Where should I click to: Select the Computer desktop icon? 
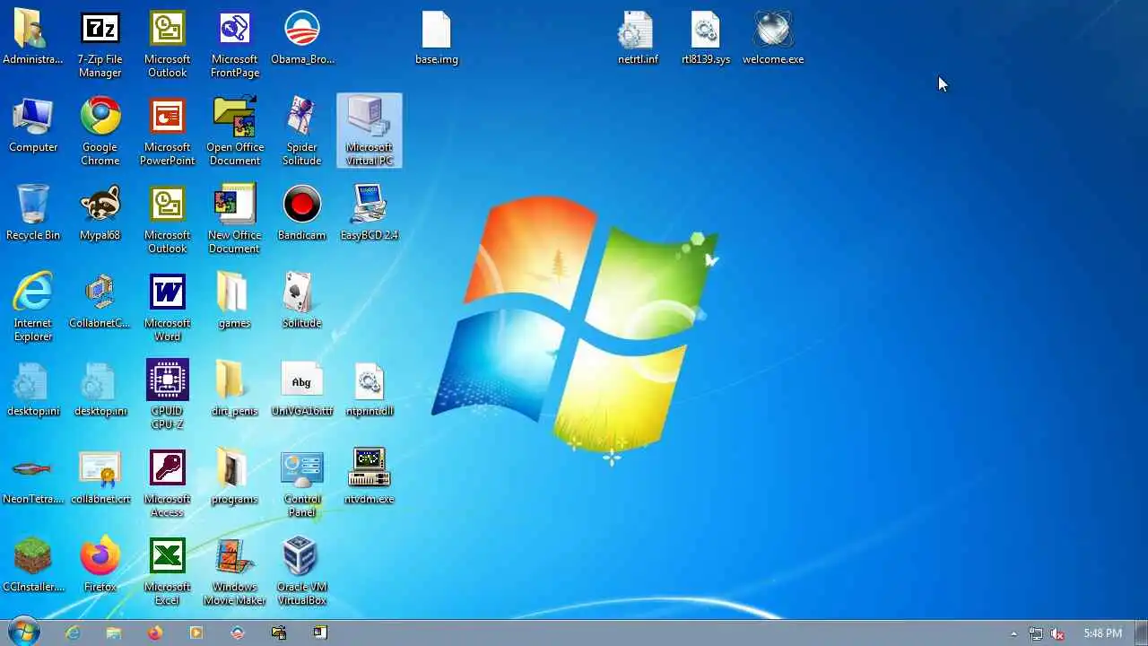click(x=33, y=126)
